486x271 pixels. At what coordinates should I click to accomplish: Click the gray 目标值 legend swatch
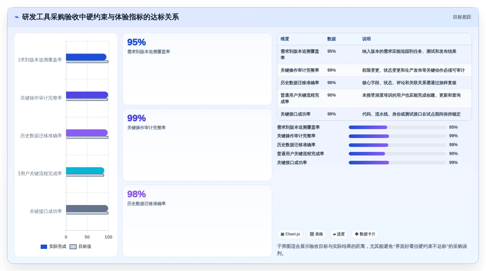coord(73,247)
